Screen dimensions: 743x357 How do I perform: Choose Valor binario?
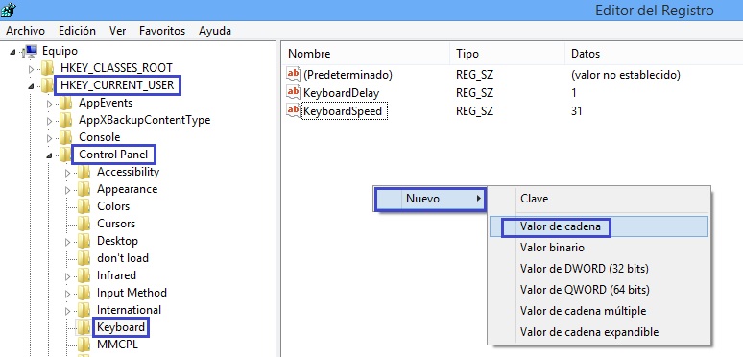[599, 248]
